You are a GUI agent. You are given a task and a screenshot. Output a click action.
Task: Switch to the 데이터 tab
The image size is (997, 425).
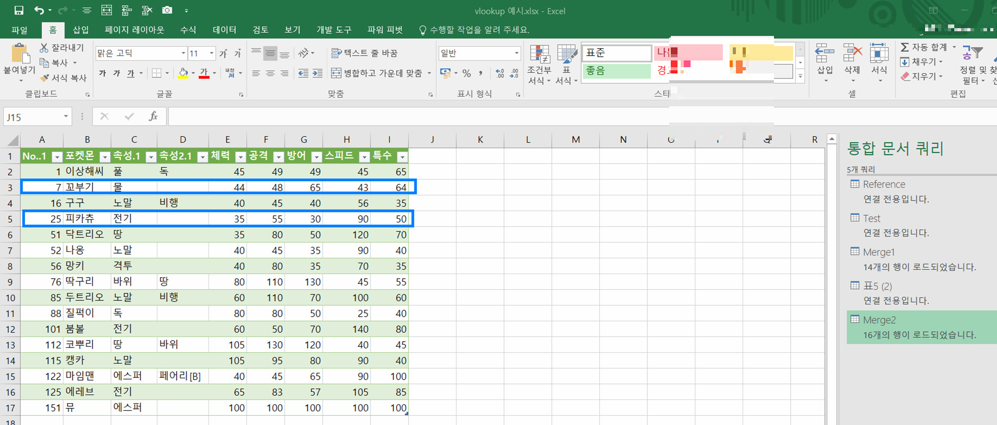[x=225, y=30]
